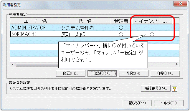
Task: Click the 登録(F3)... button
Action: (102, 73)
